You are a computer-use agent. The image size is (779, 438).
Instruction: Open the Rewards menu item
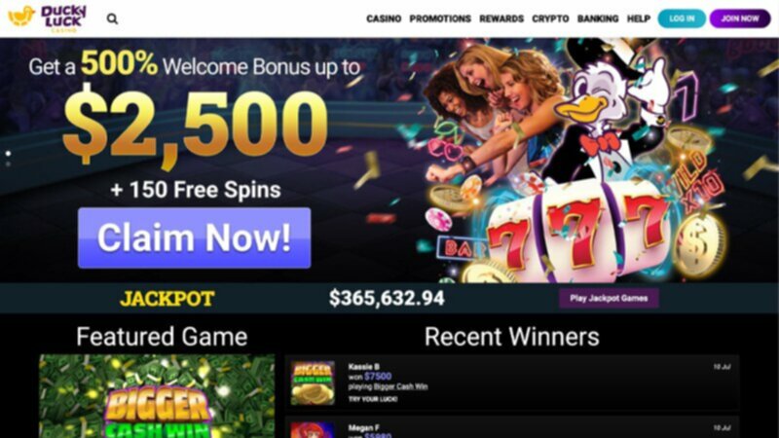tap(501, 18)
